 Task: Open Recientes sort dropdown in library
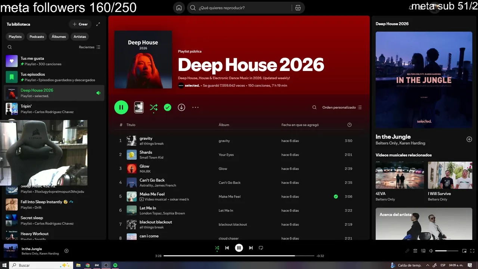(x=90, y=47)
